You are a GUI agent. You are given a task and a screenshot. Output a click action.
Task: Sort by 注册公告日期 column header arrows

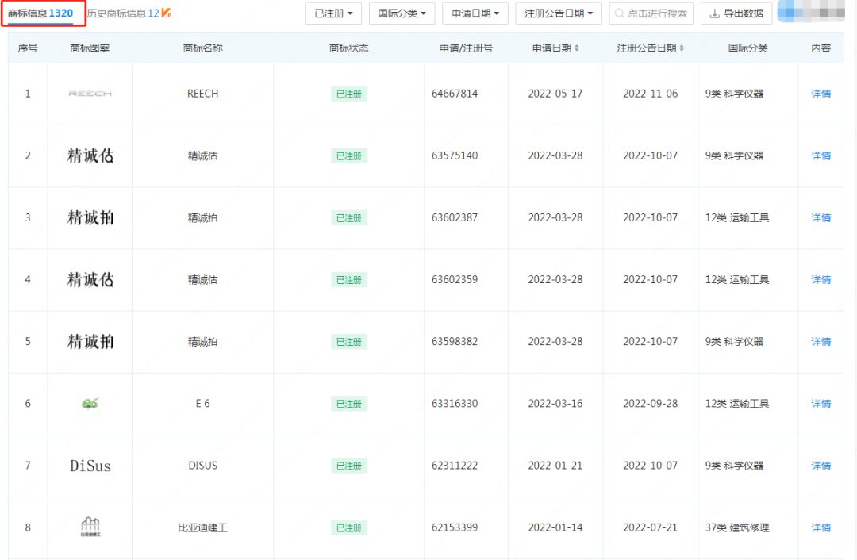pyautogui.click(x=682, y=48)
